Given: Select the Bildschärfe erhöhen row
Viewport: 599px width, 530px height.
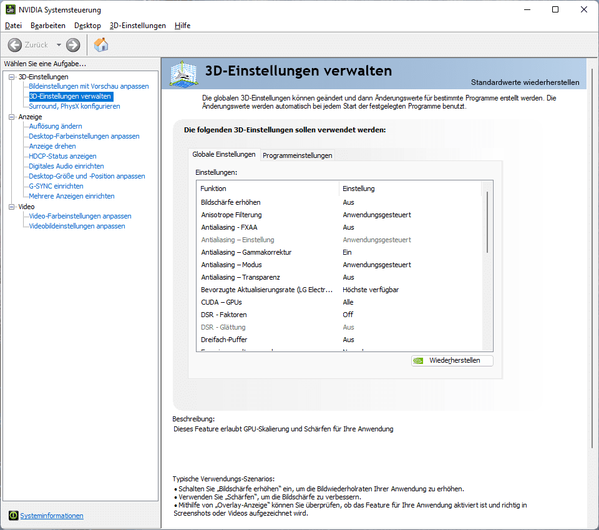Looking at the screenshot, I should pos(339,202).
